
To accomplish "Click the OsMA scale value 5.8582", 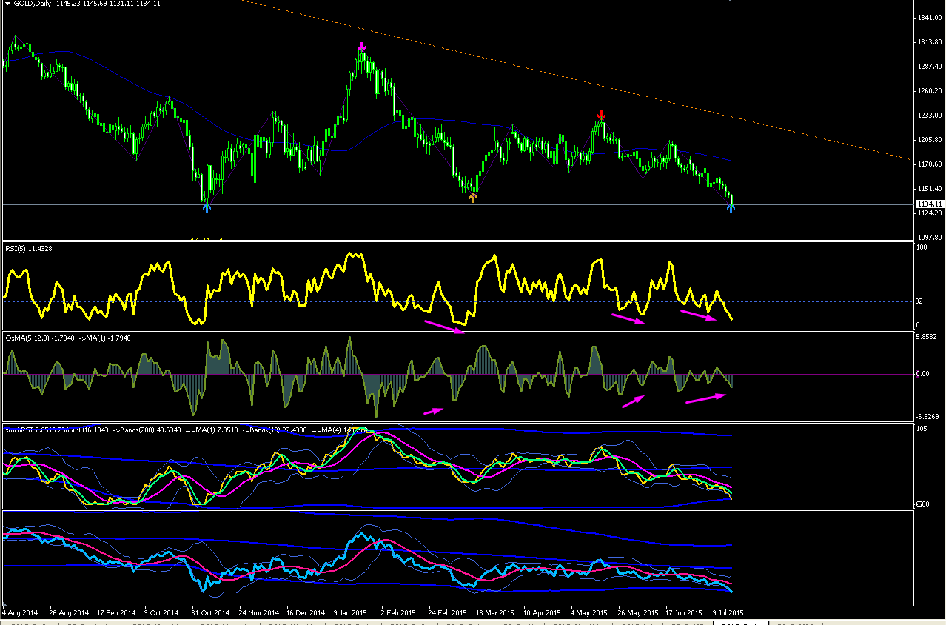I will pyautogui.click(x=927, y=338).
